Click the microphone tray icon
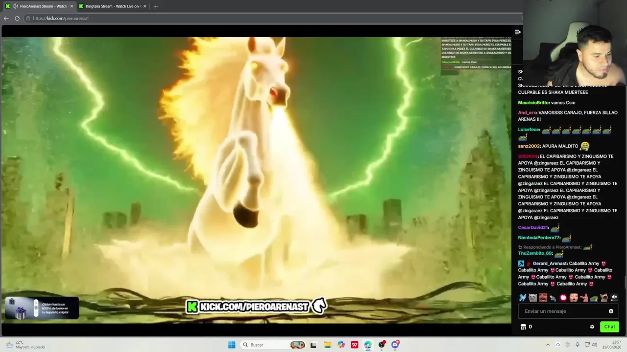Screen dimensions: 627x352 pyautogui.click(x=578, y=345)
